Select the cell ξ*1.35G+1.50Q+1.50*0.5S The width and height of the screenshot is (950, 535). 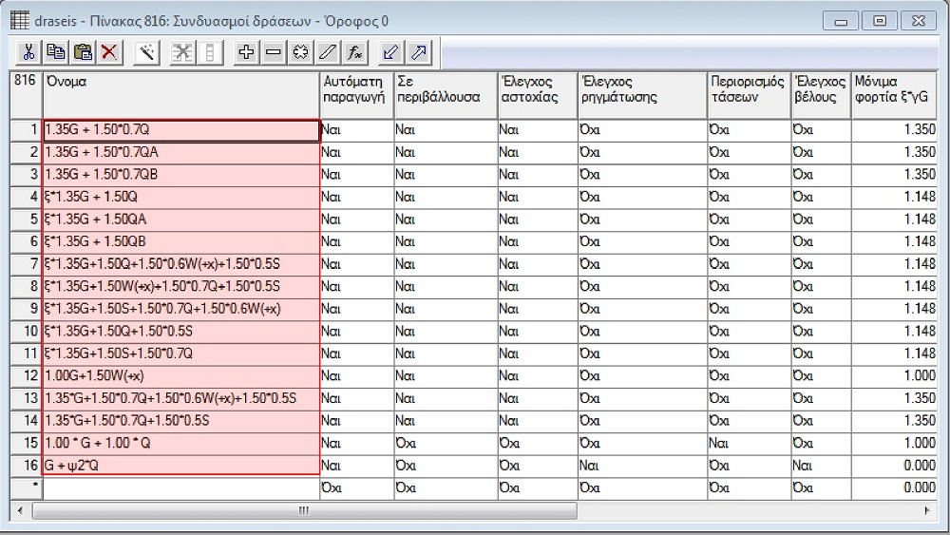point(180,332)
